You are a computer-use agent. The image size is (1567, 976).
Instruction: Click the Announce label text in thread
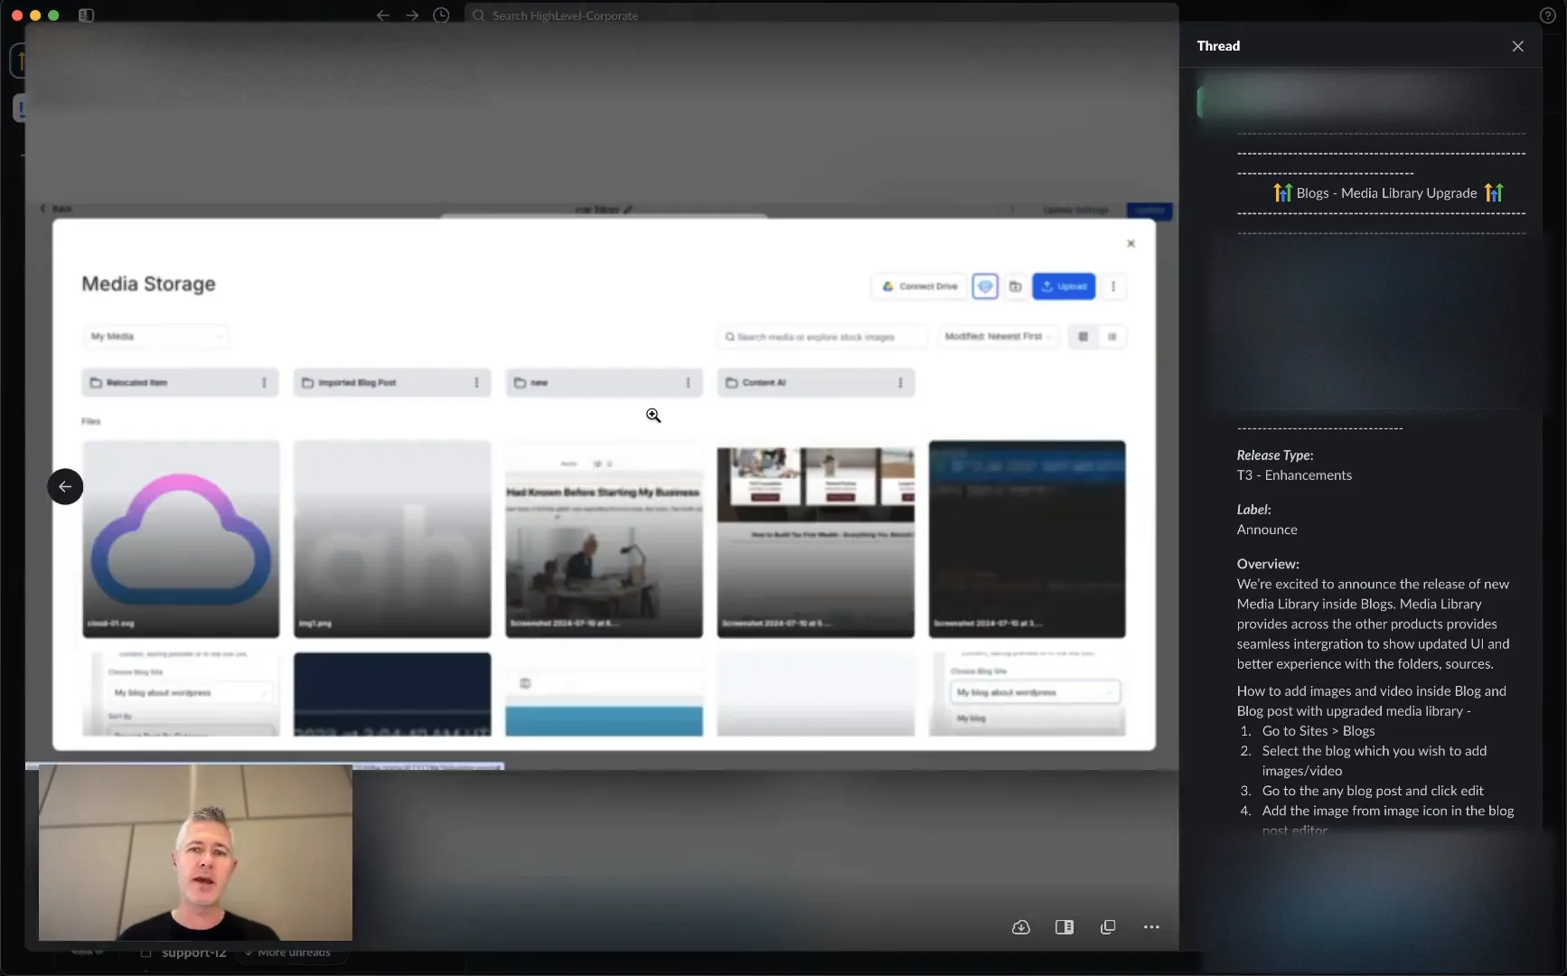tap(1267, 530)
